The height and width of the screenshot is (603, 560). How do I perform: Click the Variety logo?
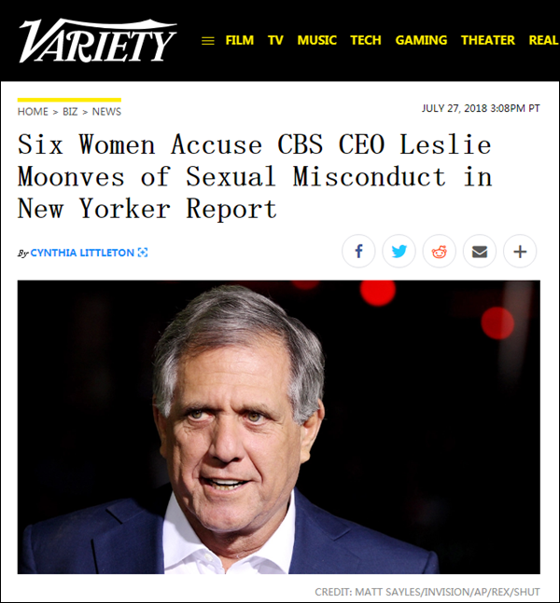(98, 41)
